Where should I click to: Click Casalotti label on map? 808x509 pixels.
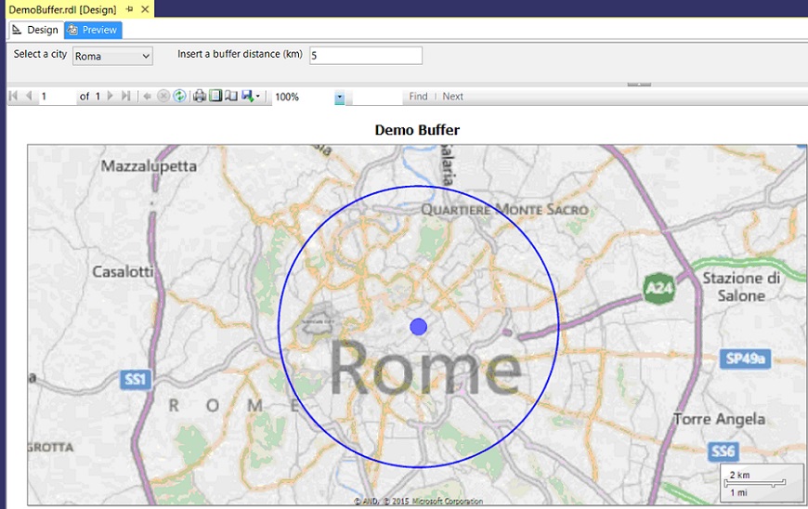pos(123,271)
